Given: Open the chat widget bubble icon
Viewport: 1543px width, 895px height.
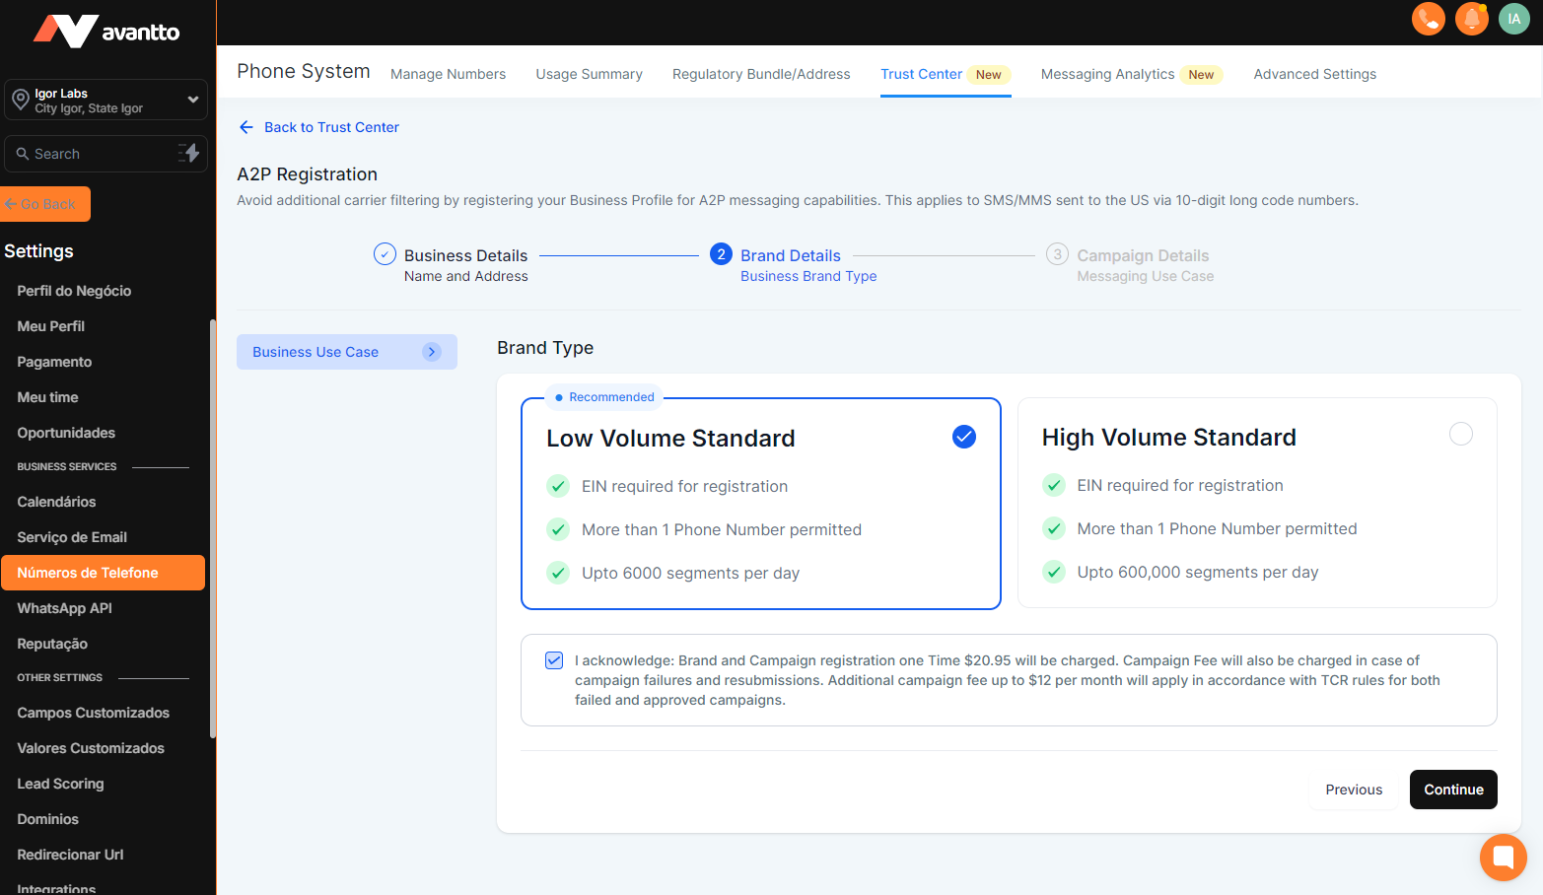Looking at the screenshot, I should (1503, 857).
